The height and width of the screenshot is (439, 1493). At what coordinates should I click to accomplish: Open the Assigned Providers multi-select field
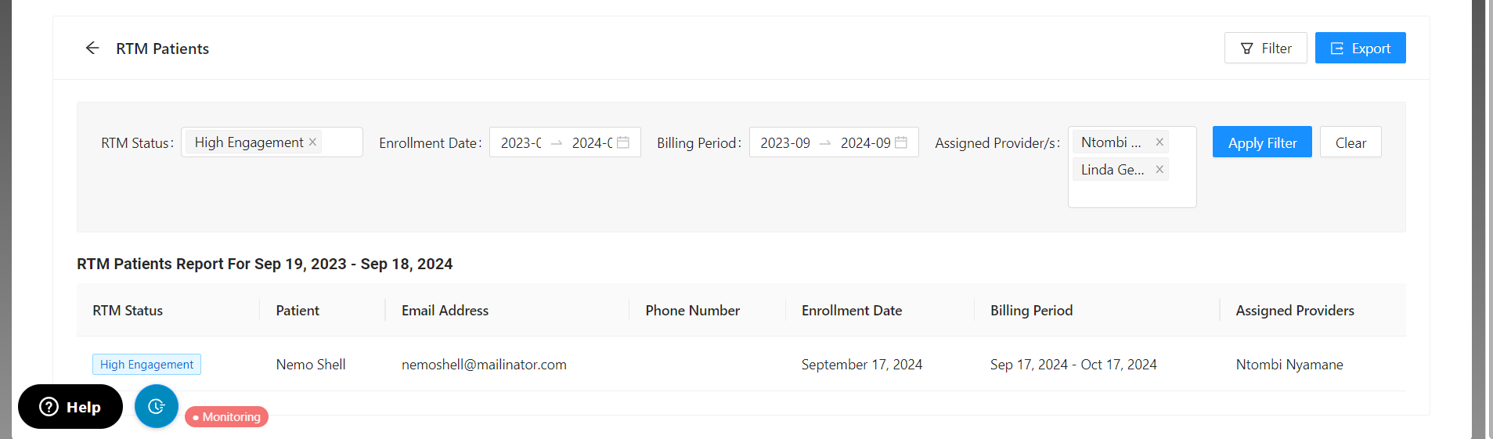tap(1131, 193)
